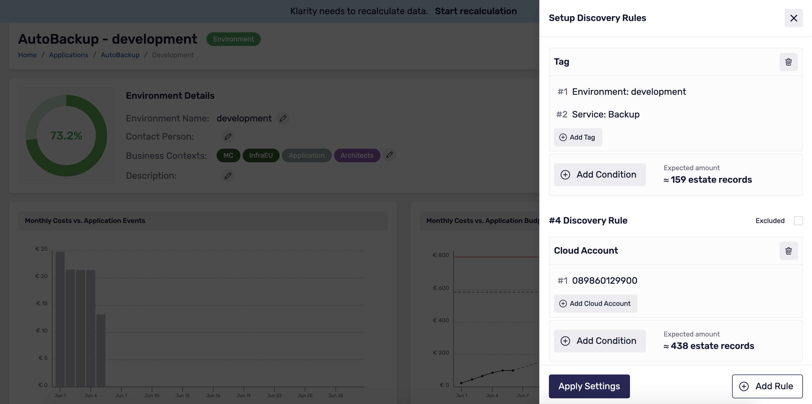Image resolution: width=812 pixels, height=404 pixels.
Task: Click the InfraEU business context tag
Action: [x=261, y=155]
